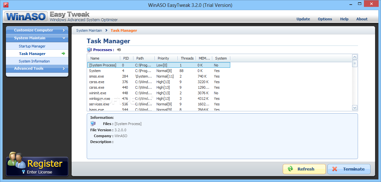Open the About menu
Viewport: 381px width, 182px height.
pos(362,19)
